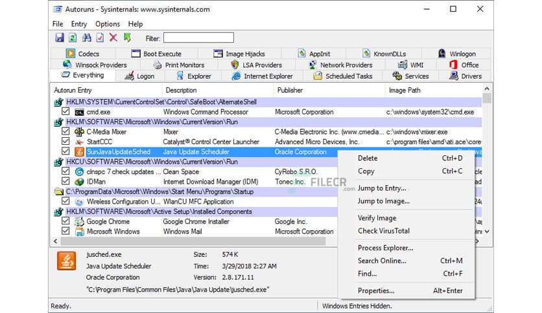Click the Autorun Entry column header

point(73,91)
